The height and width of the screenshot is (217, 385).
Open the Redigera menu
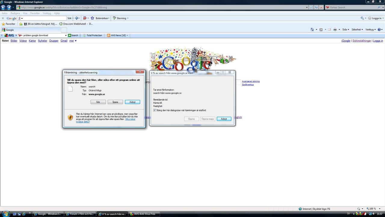15,13
